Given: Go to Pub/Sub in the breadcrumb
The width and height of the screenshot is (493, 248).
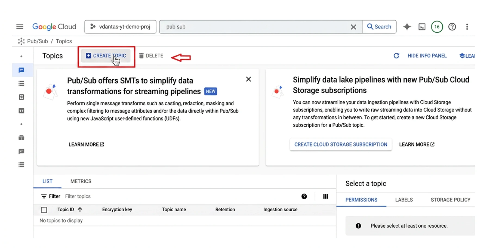Looking at the screenshot, I should (38, 41).
